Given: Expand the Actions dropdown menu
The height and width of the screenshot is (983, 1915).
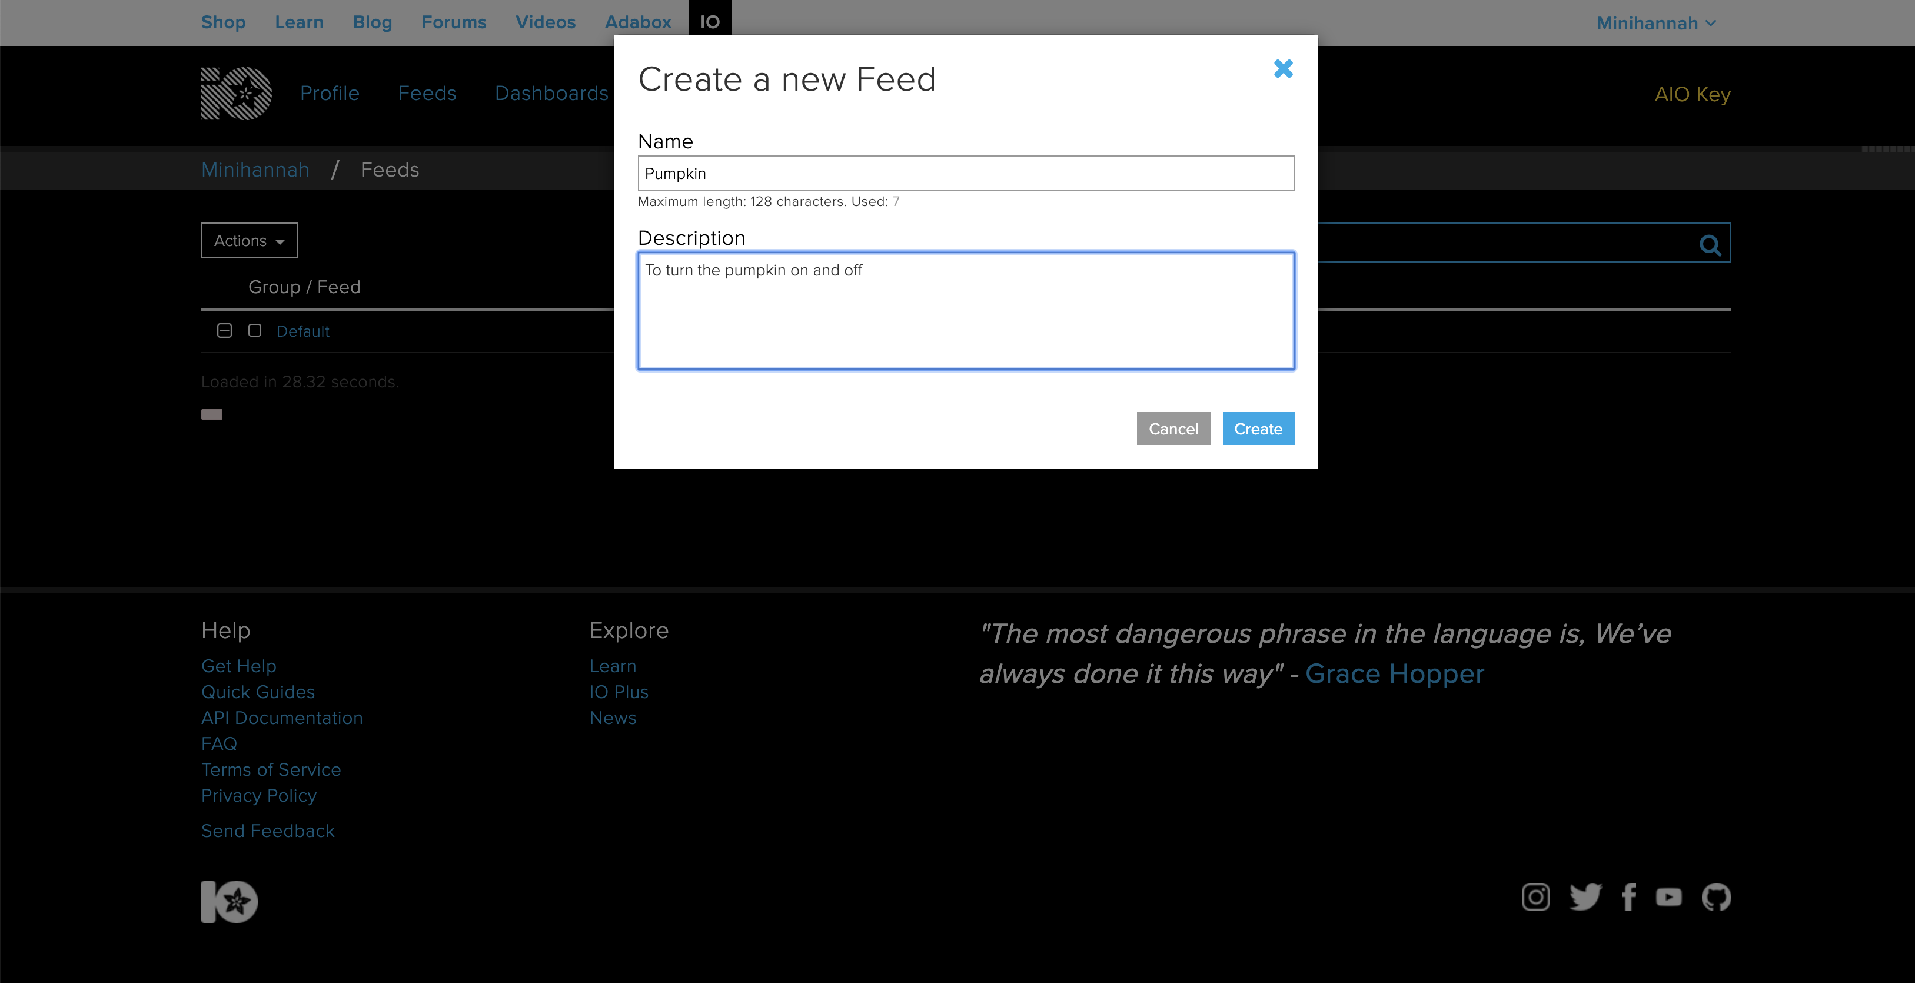Looking at the screenshot, I should click(248, 241).
